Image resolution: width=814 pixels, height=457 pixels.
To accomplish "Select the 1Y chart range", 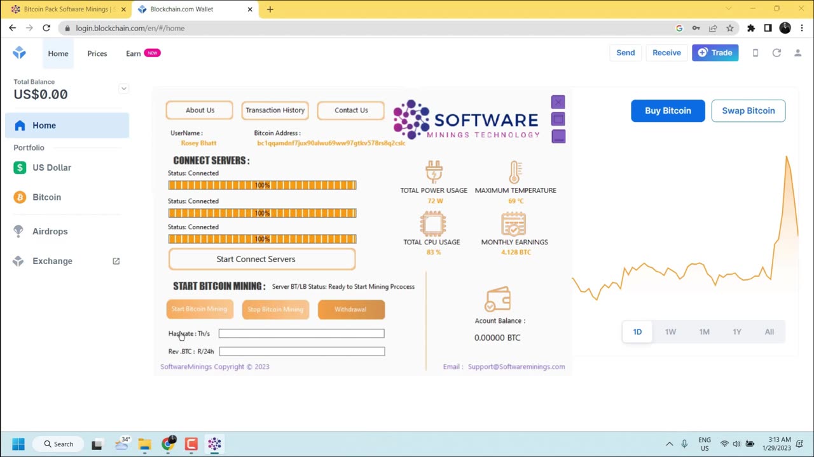I will [x=737, y=332].
